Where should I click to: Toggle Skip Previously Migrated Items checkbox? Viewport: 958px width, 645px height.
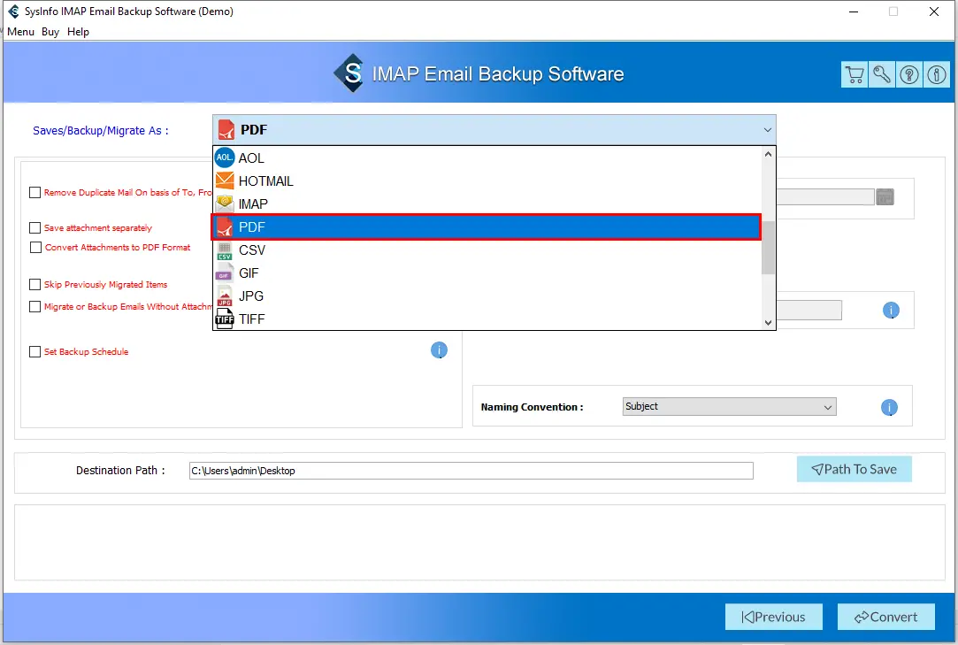tap(35, 285)
